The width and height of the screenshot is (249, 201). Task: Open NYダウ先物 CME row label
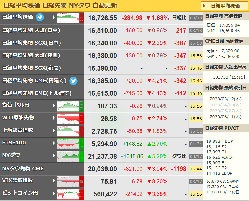(x=23, y=168)
